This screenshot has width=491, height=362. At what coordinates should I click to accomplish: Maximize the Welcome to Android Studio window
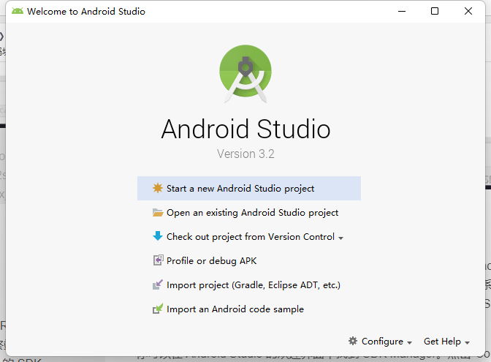coord(435,11)
